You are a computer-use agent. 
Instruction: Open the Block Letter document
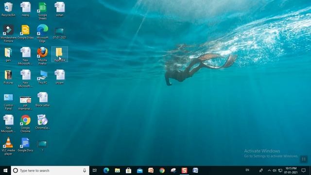(x=42, y=100)
